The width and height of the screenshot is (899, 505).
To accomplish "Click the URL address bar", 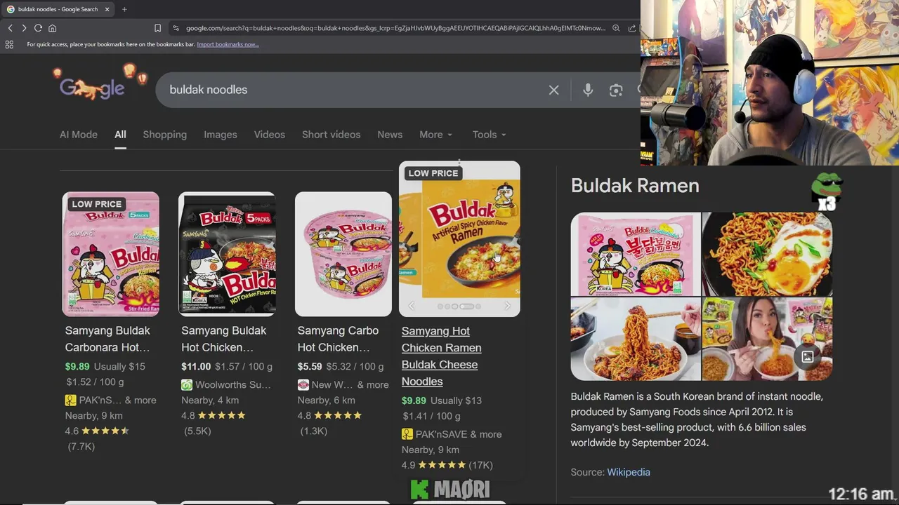I will [395, 28].
